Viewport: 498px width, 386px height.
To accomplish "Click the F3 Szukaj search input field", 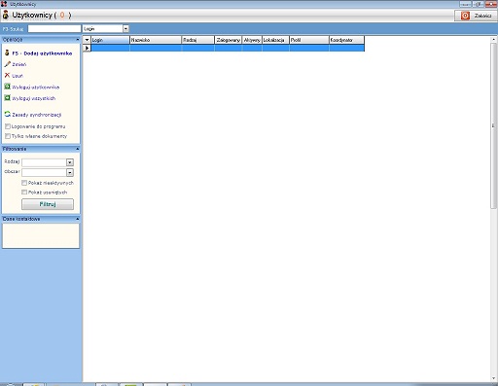I will click(x=54, y=29).
